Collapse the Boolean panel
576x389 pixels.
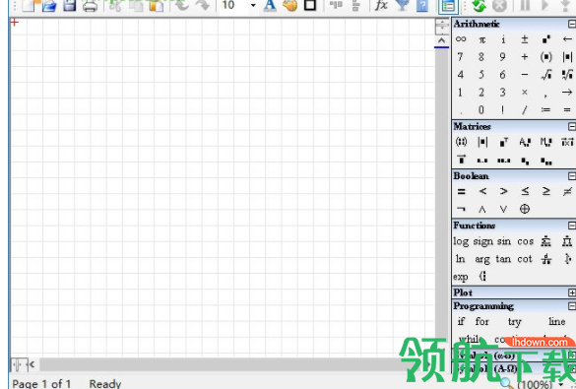tap(572, 176)
